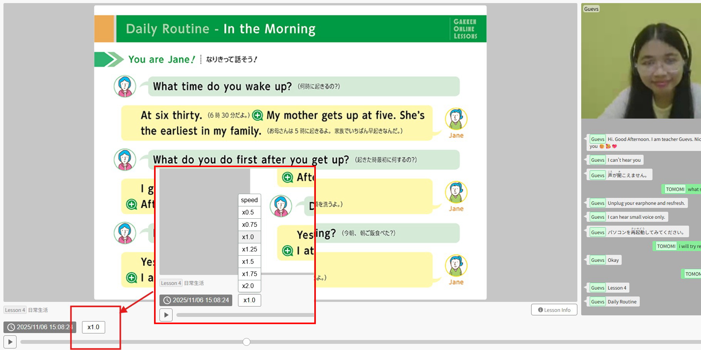Open the x1.0 speed selector beside the bottom-left timestamp
Image resolution: width=701 pixels, height=350 pixels.
(93, 327)
